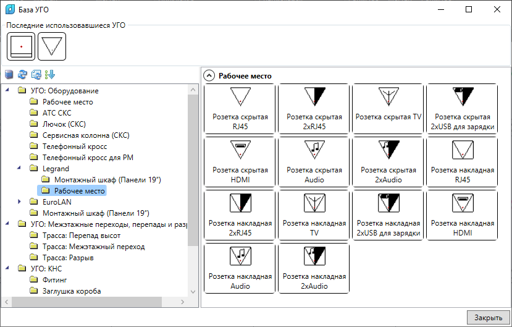512x327 pixels.
Task: Select Телефонный кросс folder in tree
Action: pyautogui.click(x=74, y=147)
